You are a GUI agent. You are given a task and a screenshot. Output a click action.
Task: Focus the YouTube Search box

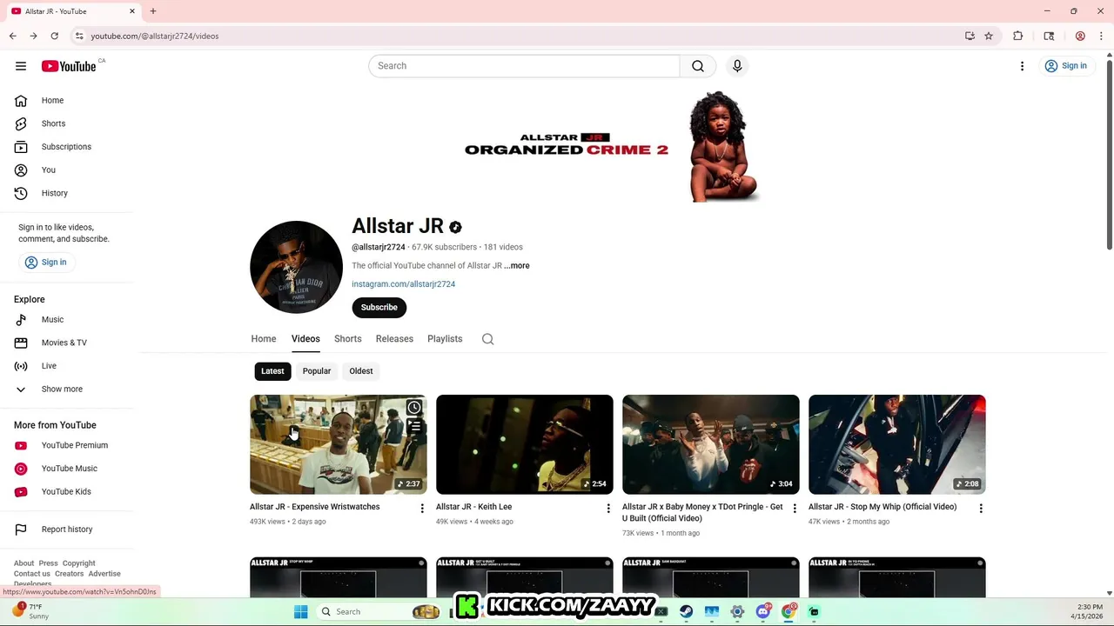[524, 66]
